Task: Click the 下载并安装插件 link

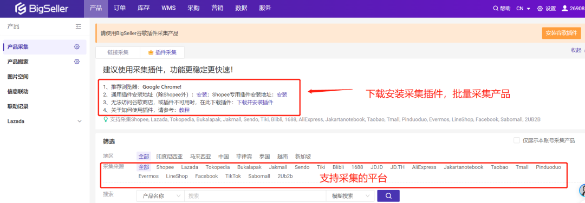Action: pyautogui.click(x=255, y=102)
